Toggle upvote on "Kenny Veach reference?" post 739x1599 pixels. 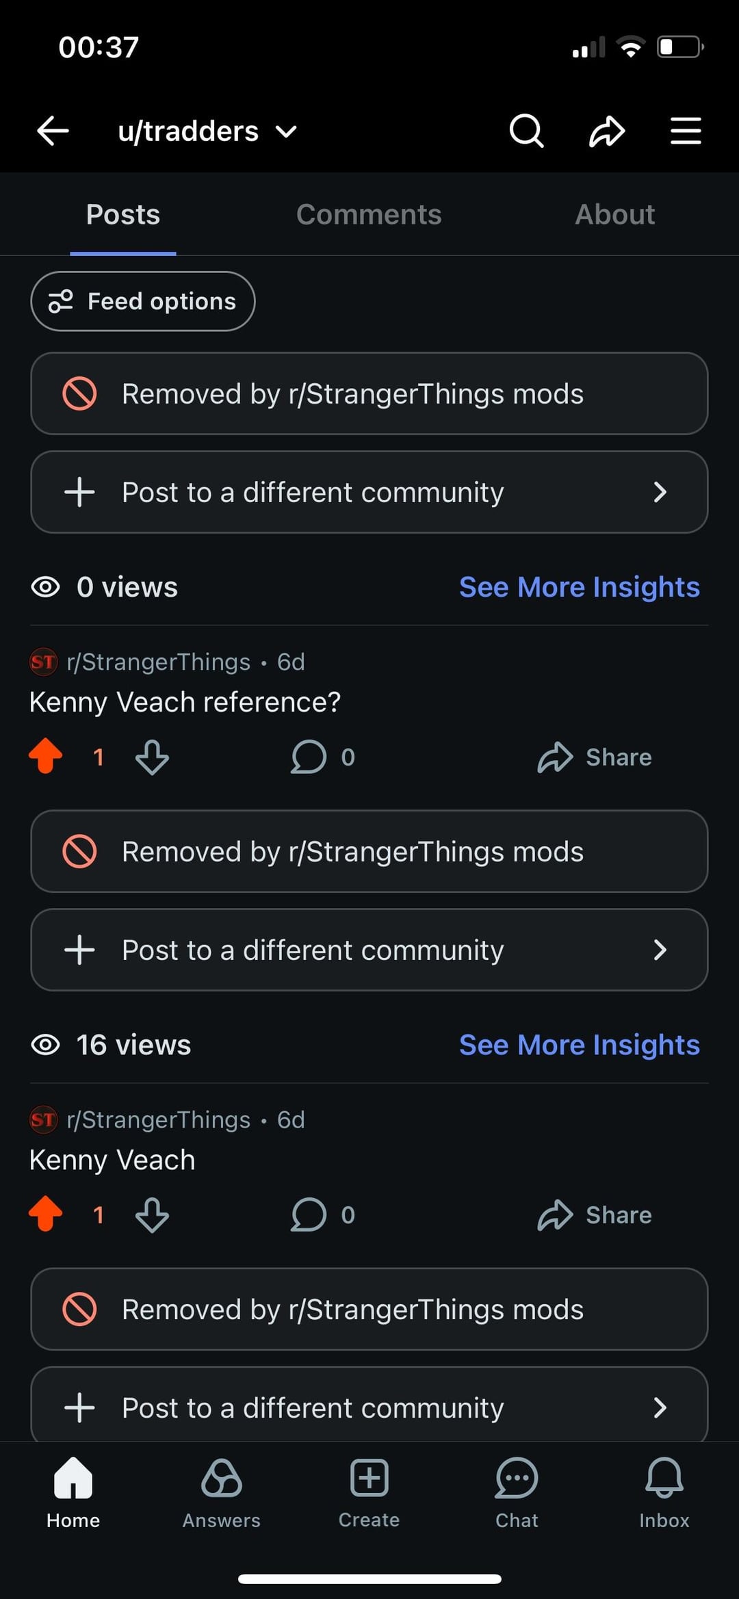(x=46, y=757)
